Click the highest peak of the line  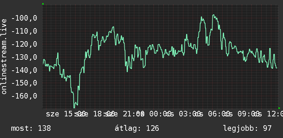tap(213, 15)
